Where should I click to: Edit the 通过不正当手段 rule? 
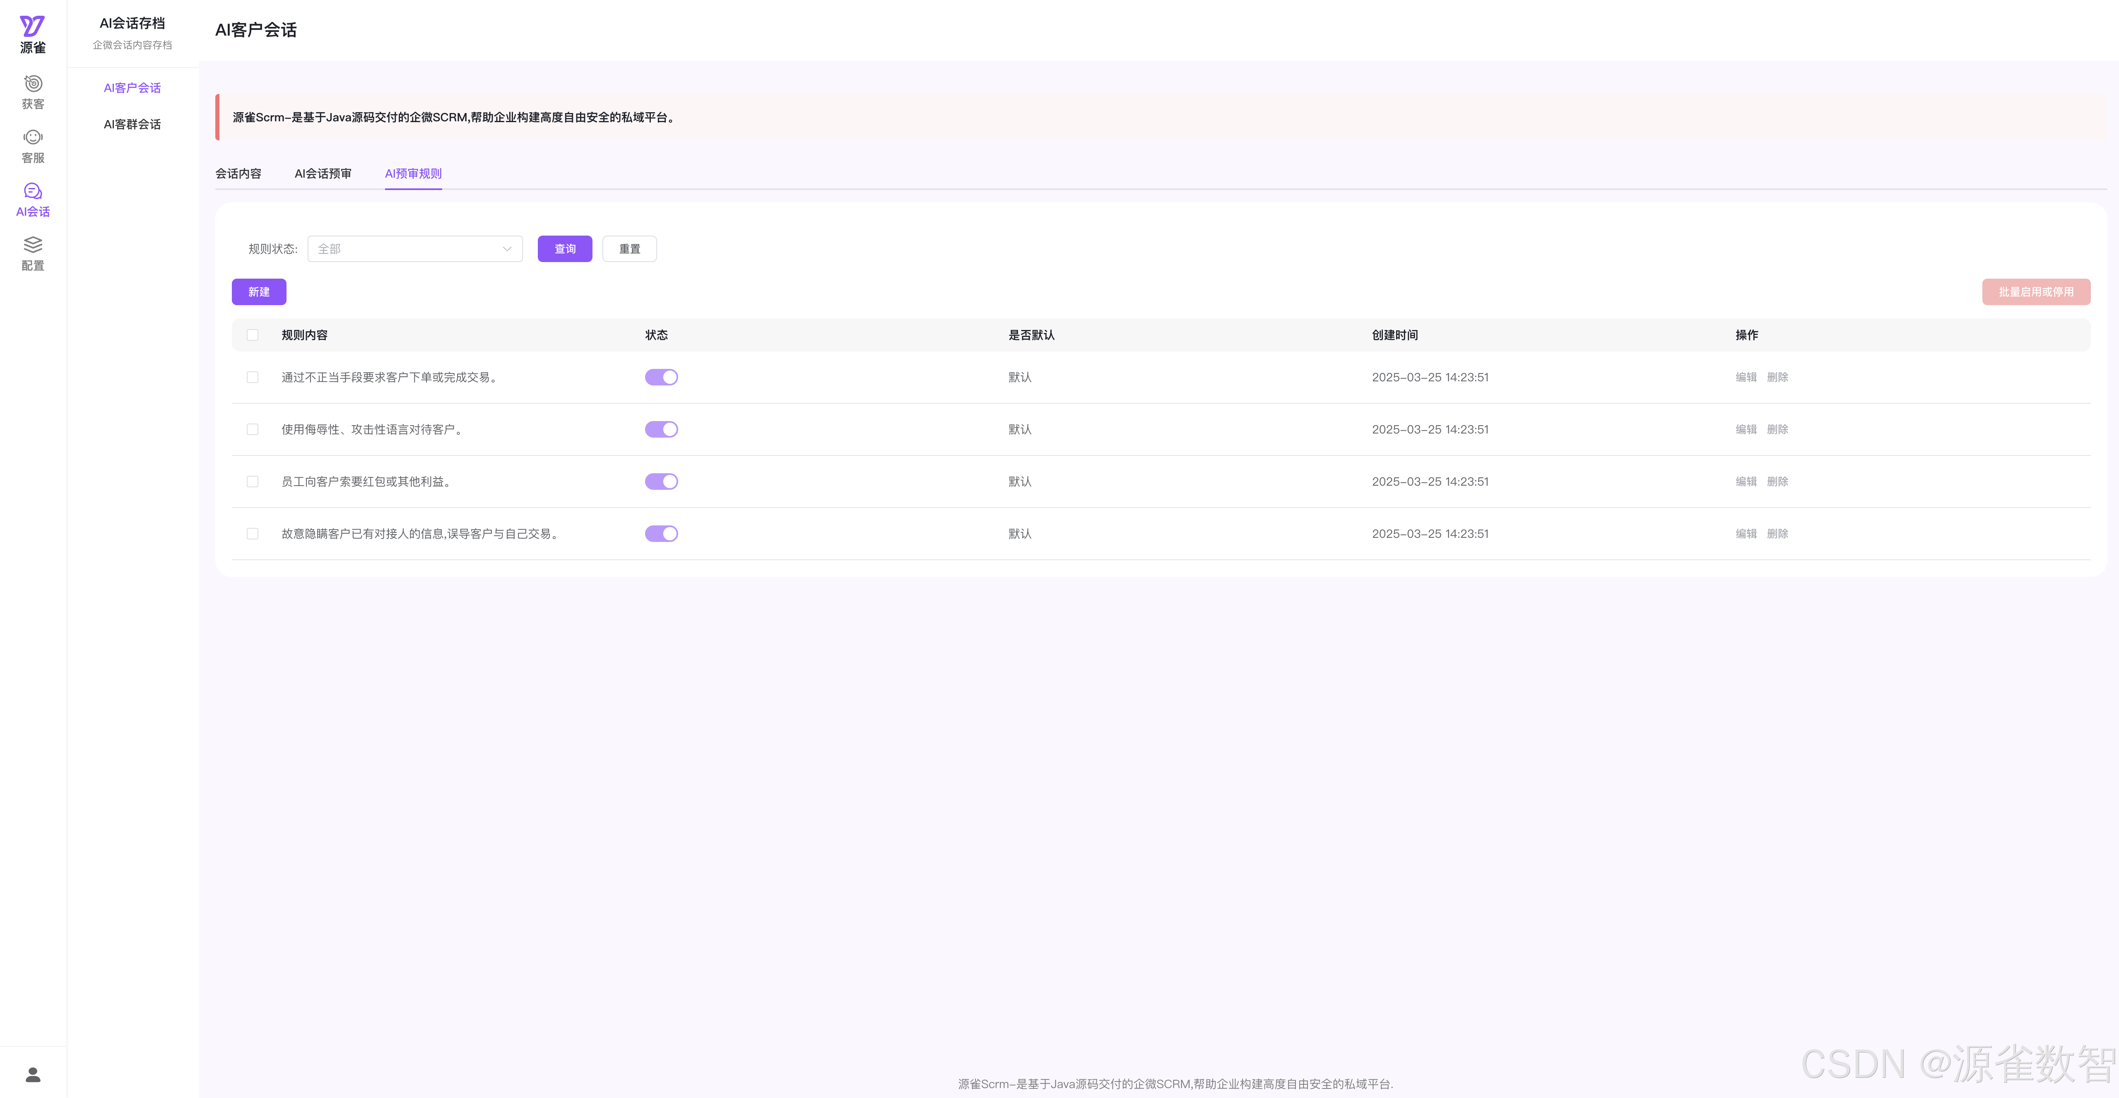point(1746,378)
